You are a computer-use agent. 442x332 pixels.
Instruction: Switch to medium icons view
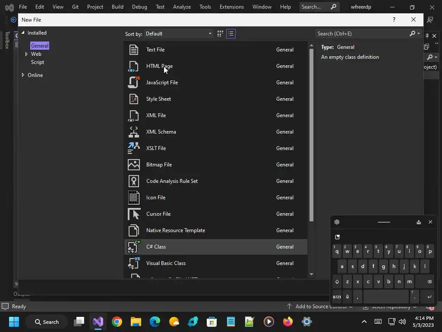coord(220,34)
